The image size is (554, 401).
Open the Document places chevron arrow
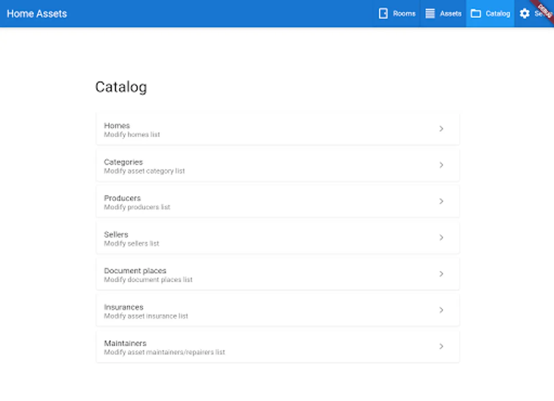(441, 274)
